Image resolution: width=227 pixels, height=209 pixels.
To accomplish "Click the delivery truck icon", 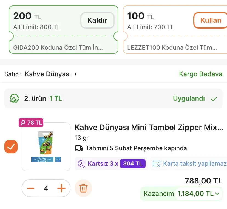I will pos(79,148).
